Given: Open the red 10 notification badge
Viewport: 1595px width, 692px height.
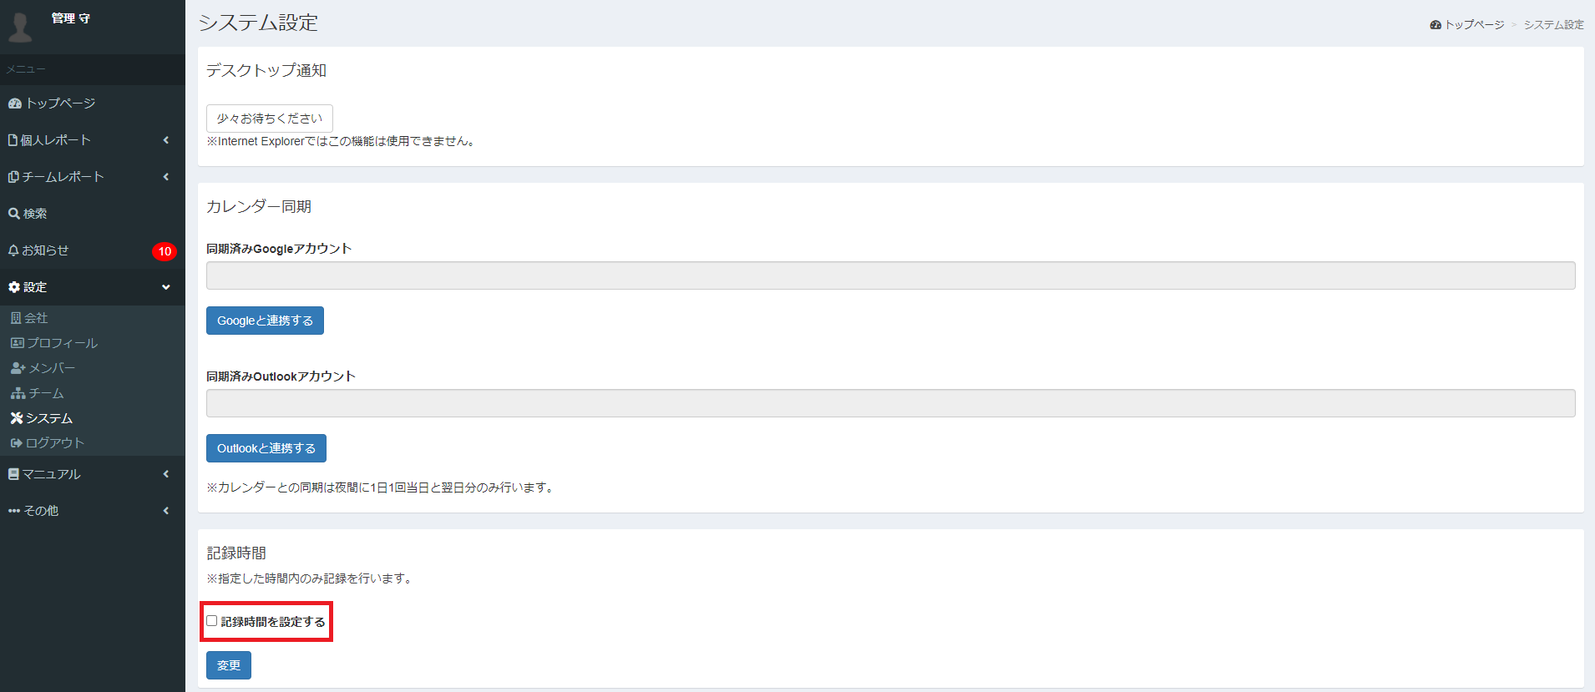Looking at the screenshot, I should (x=165, y=251).
